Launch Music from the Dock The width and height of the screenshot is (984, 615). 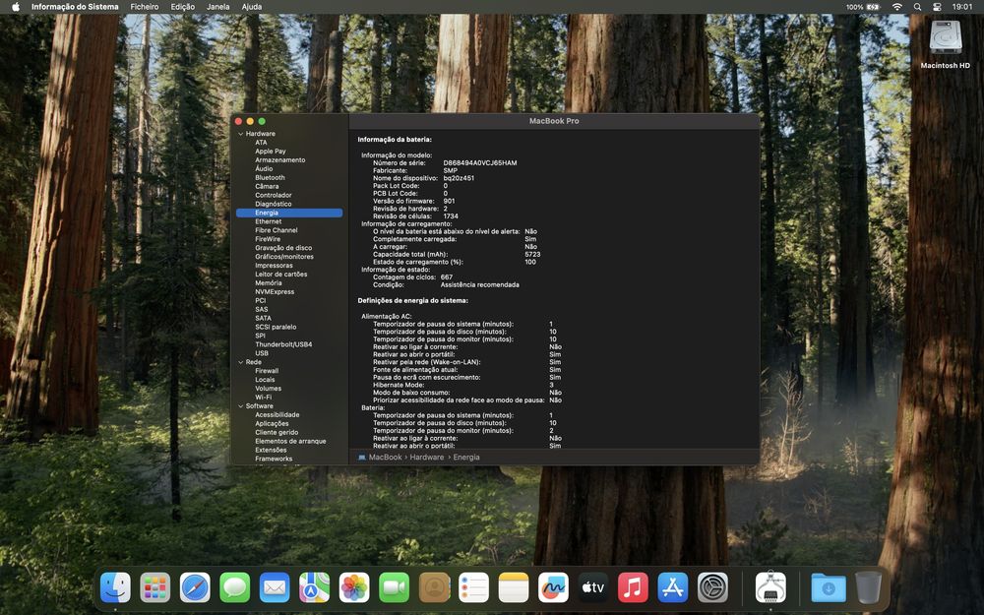click(x=633, y=588)
